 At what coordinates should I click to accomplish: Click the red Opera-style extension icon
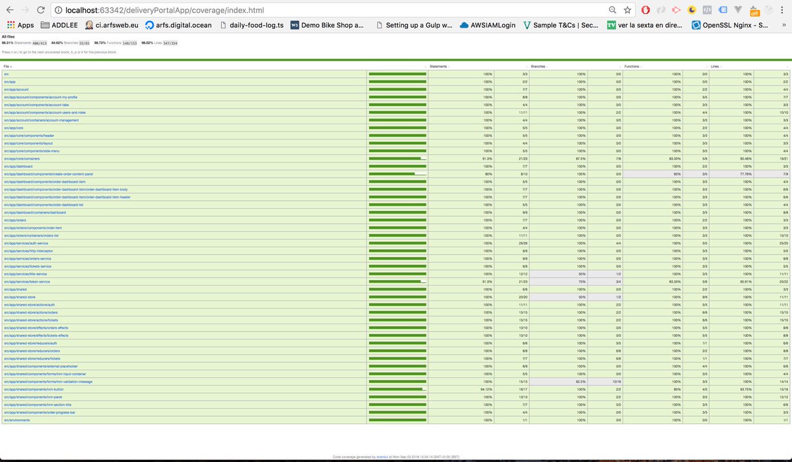tap(646, 10)
